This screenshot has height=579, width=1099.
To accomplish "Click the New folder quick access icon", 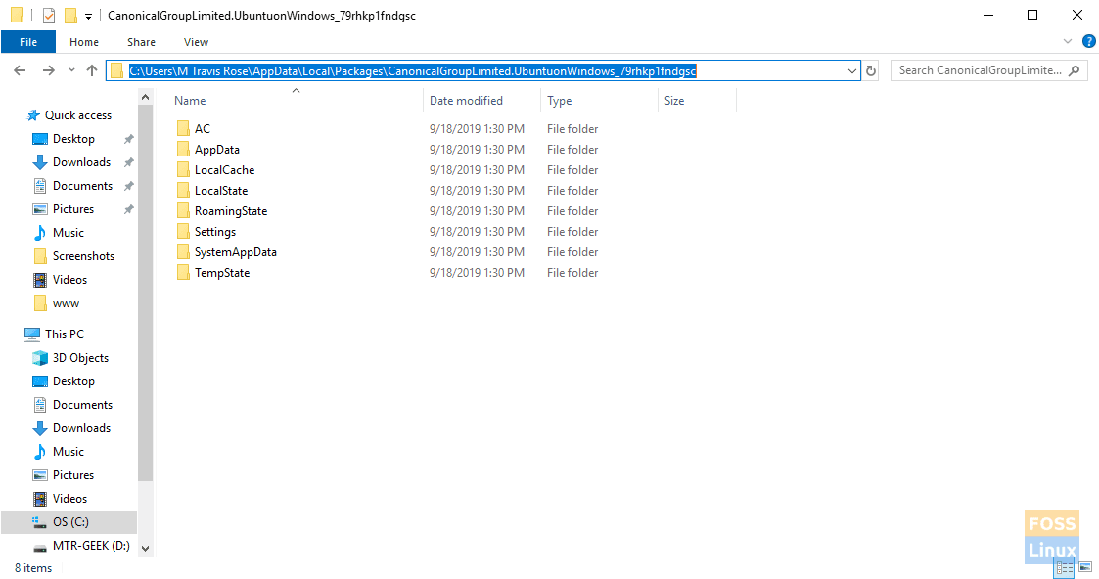I will point(70,16).
